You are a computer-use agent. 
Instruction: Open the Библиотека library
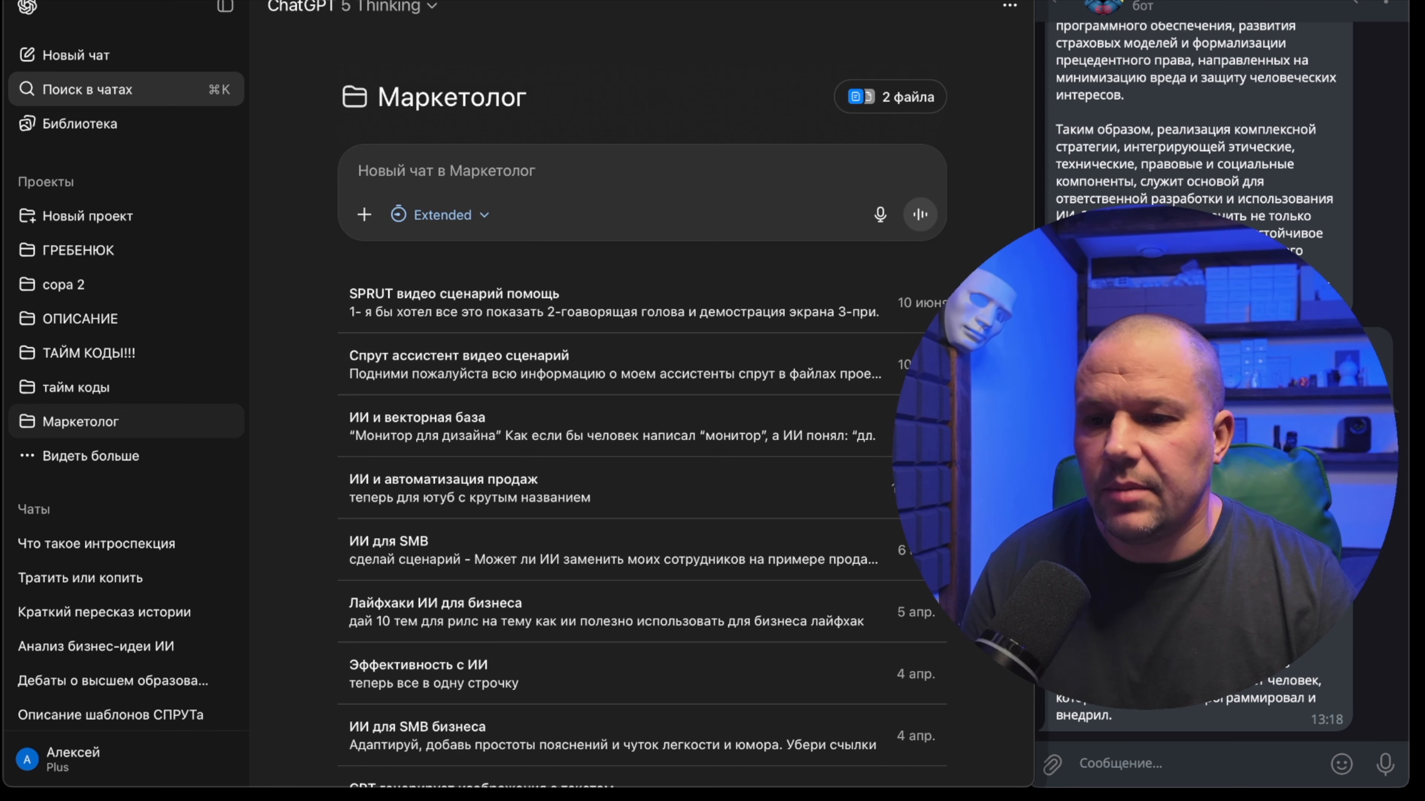pos(126,123)
